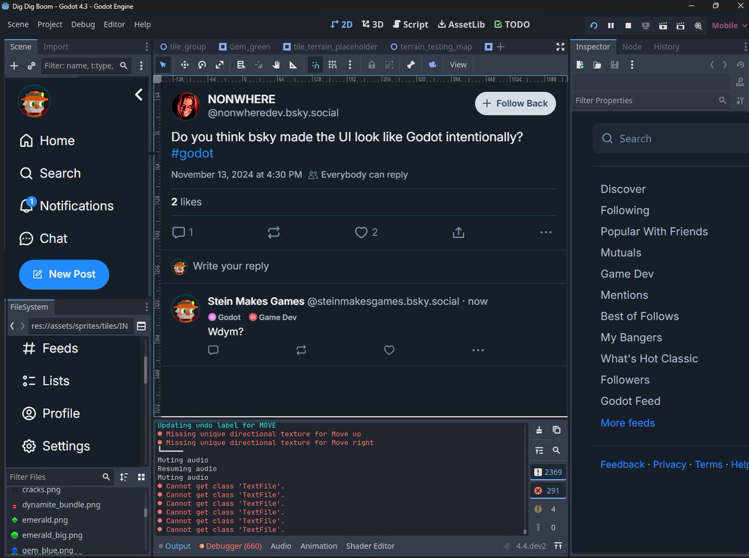This screenshot has width=749, height=558.
Task: Select the Ruler Mode tool
Action: pos(293,64)
